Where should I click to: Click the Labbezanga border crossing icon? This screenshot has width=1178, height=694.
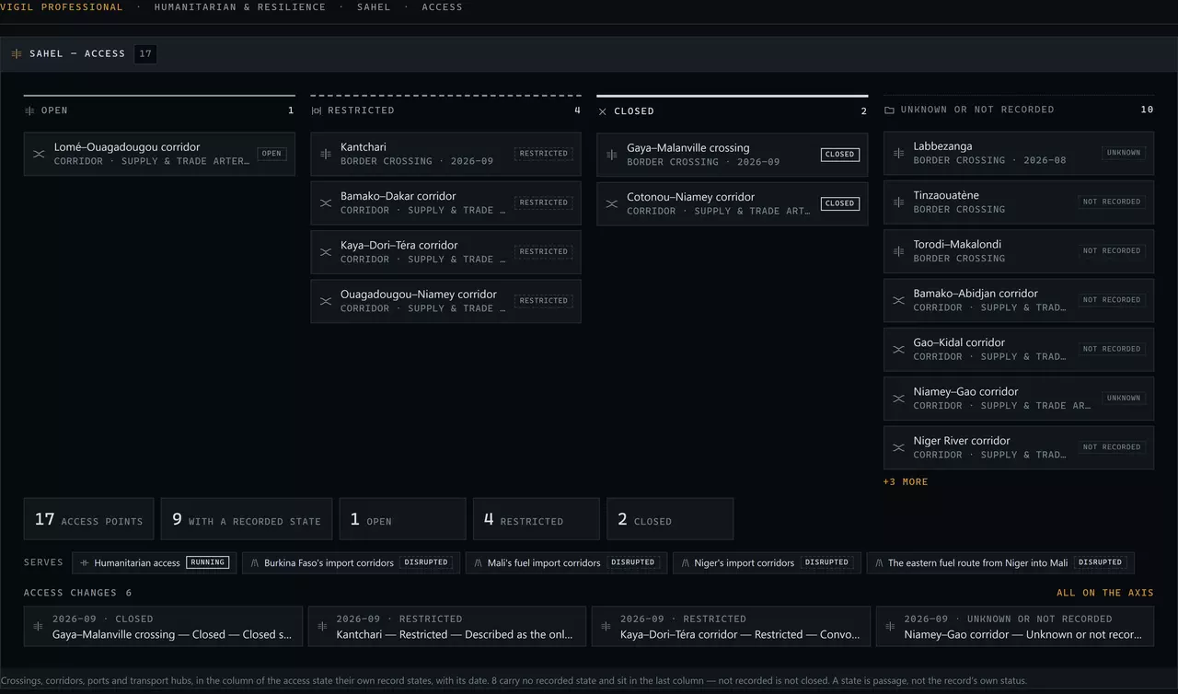[898, 153]
